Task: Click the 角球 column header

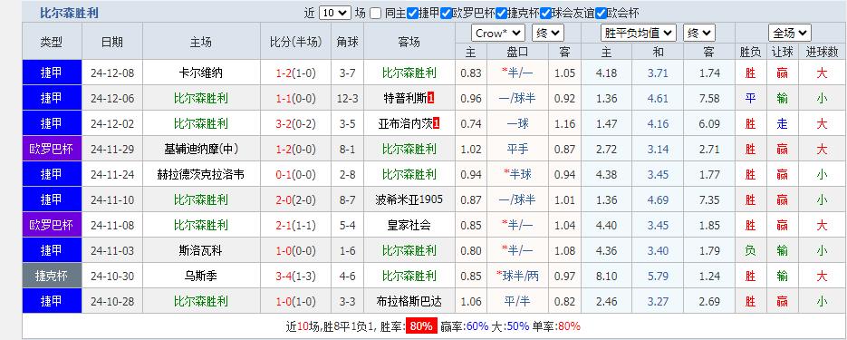Action: (x=347, y=42)
